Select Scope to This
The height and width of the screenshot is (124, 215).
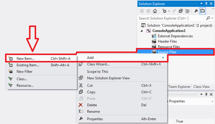(122, 72)
